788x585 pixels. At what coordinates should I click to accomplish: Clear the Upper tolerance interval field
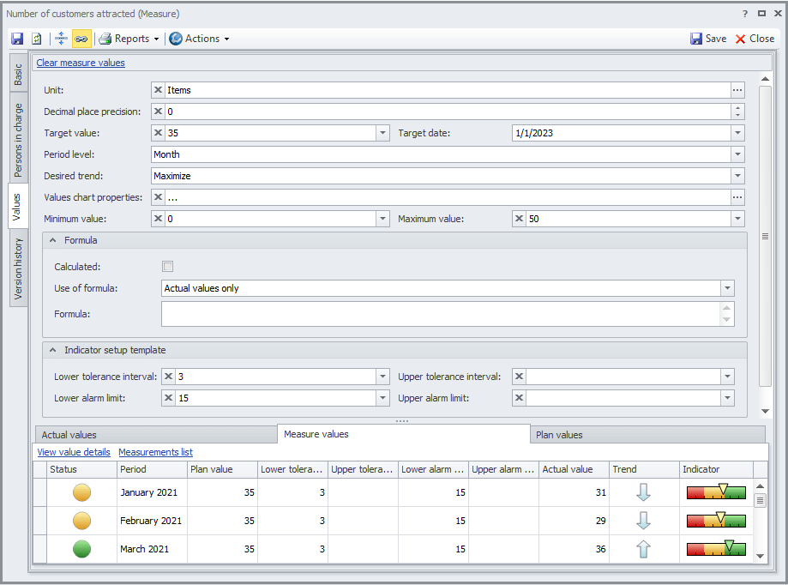pyautogui.click(x=519, y=377)
